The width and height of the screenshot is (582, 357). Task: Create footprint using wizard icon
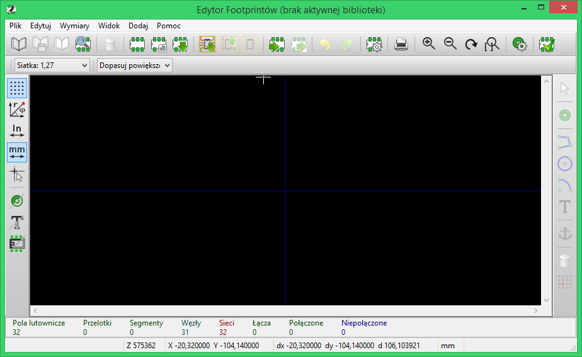[x=159, y=44]
